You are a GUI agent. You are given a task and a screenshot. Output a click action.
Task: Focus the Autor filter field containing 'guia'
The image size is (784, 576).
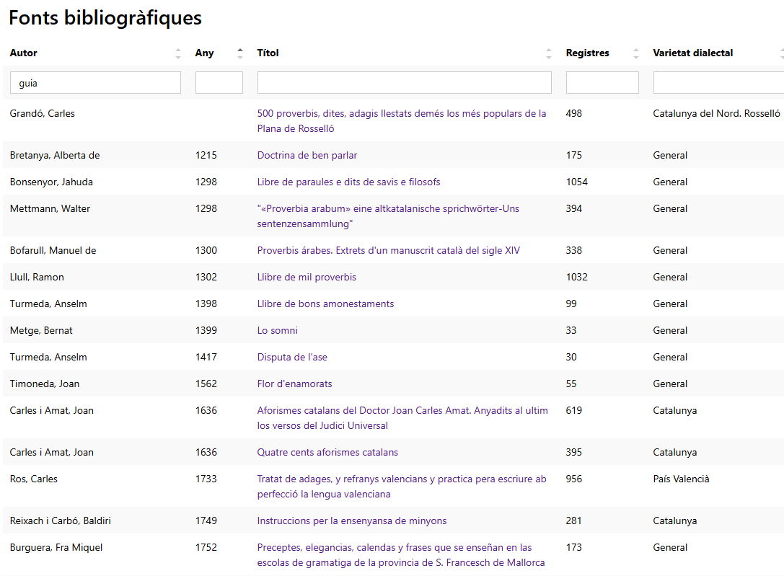95,82
